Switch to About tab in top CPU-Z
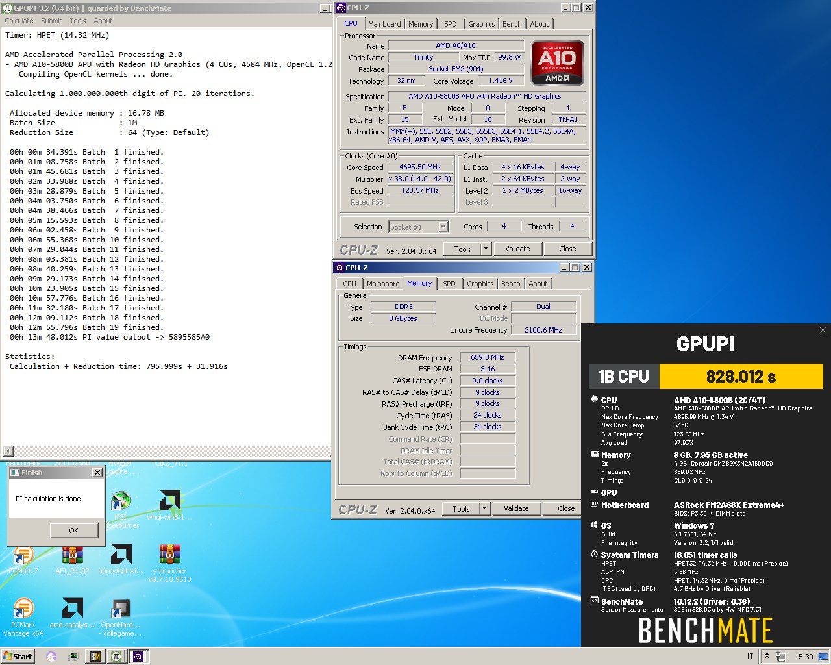Viewport: 831px width, 665px height. [540, 24]
